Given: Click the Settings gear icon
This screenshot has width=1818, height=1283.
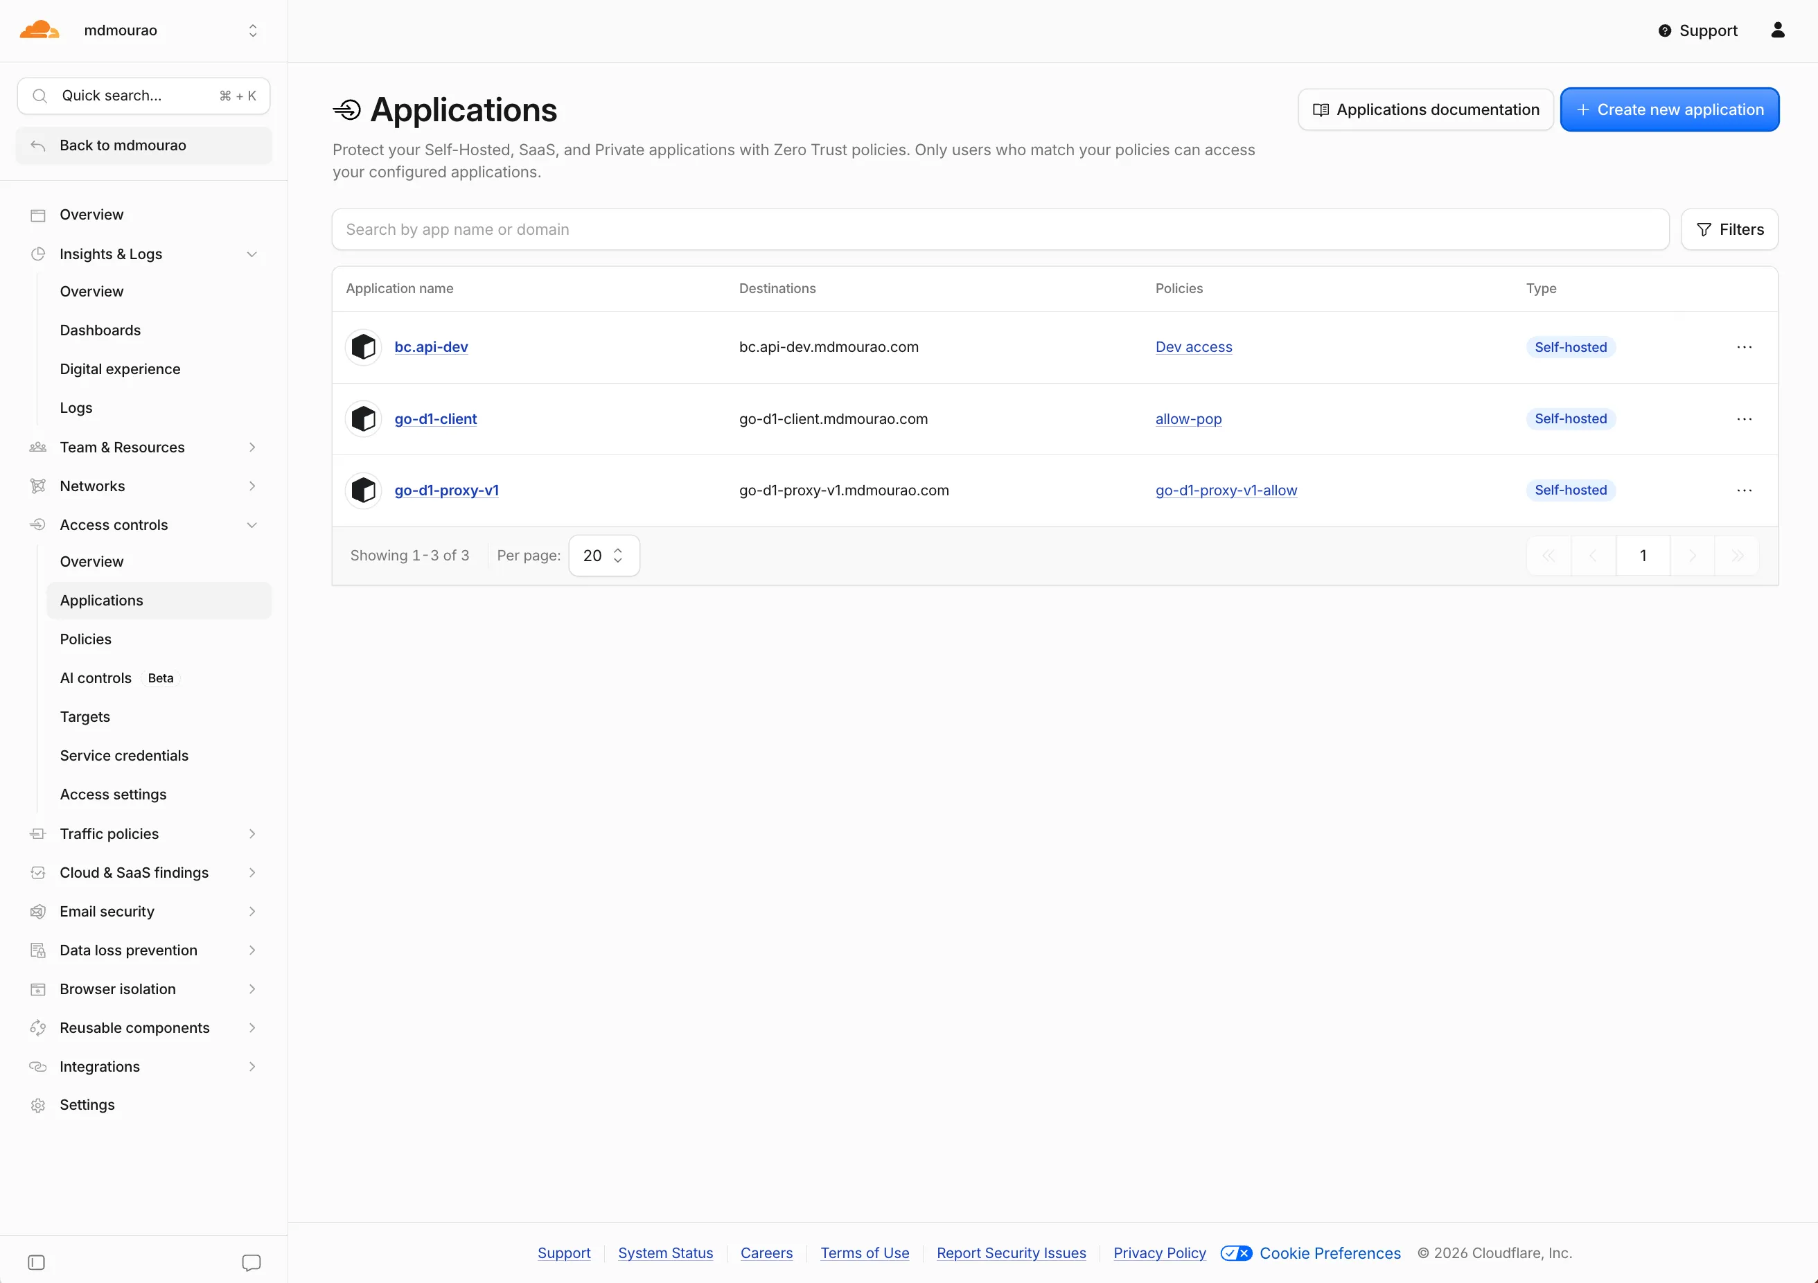Looking at the screenshot, I should coord(38,1105).
